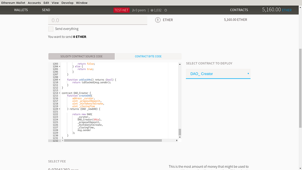Image resolution: width=302 pixels, height=170 pixels.
Task: Click the 'contract DAO_Creator {' code line
Action: tap(76, 93)
